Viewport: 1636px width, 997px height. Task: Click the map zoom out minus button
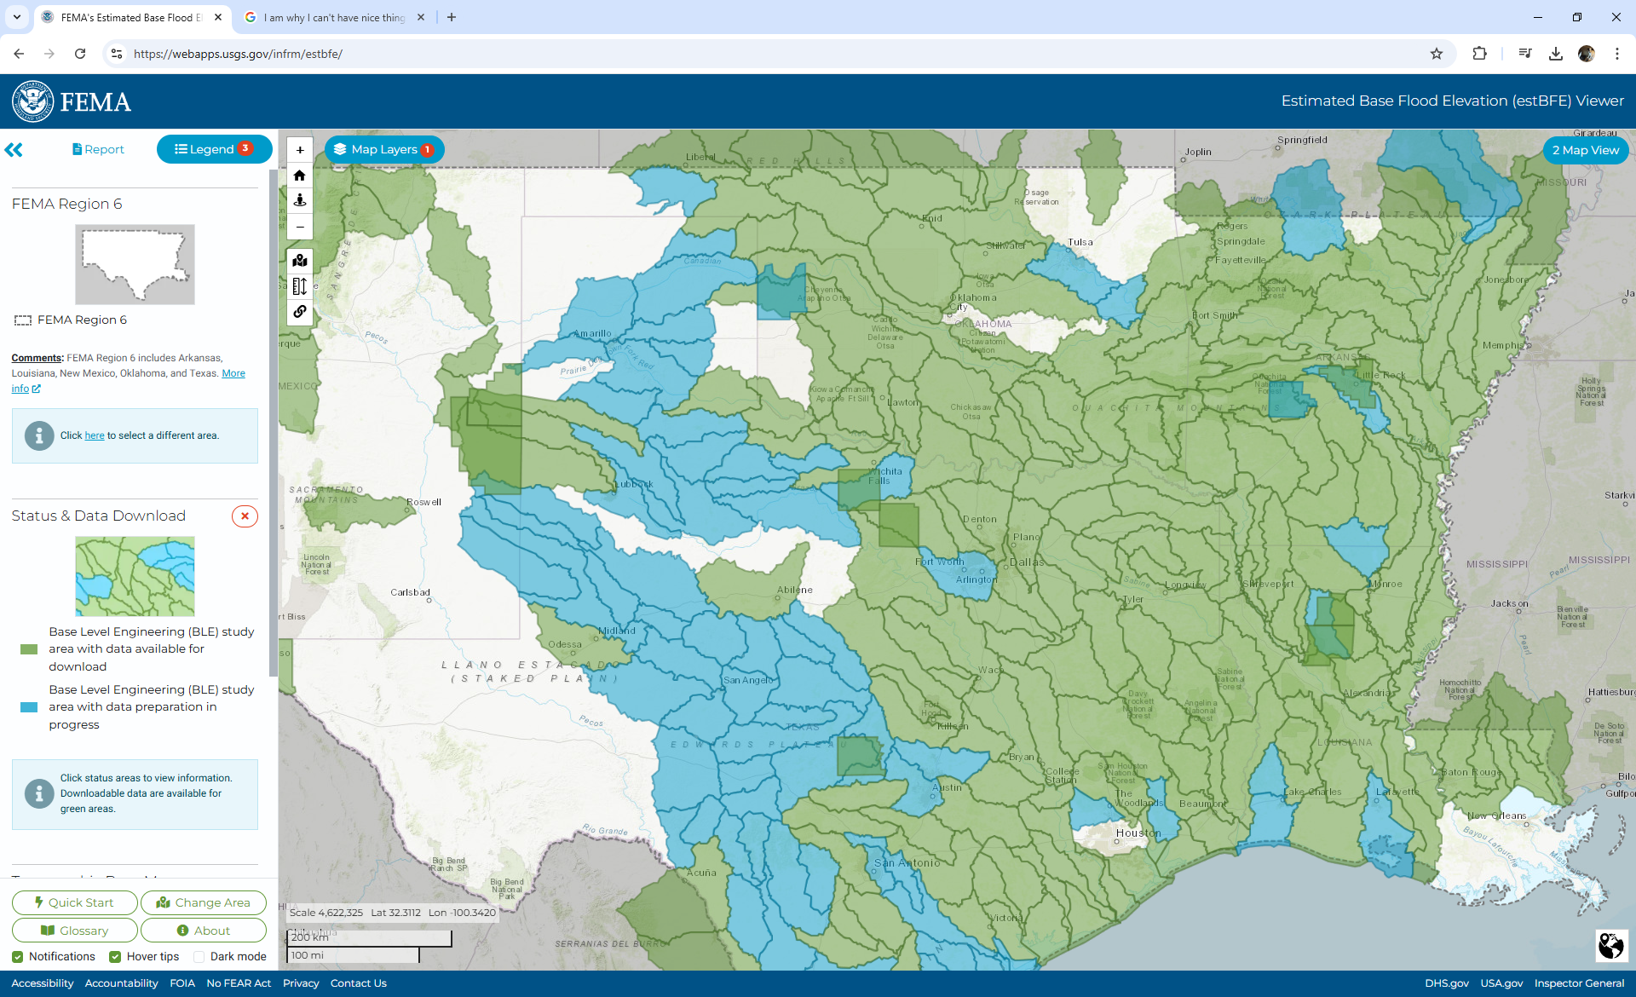click(x=300, y=227)
